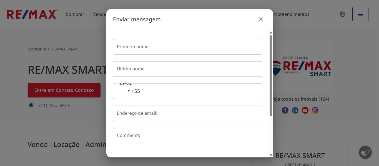Click the office building phone icon
Screen dimensions: 379x166
coord(31,105)
